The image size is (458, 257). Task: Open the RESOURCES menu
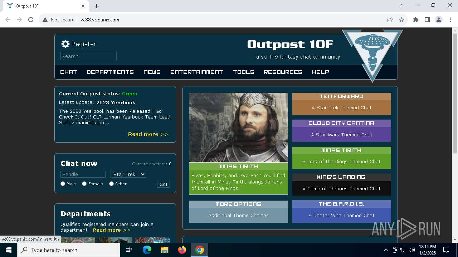283,72
